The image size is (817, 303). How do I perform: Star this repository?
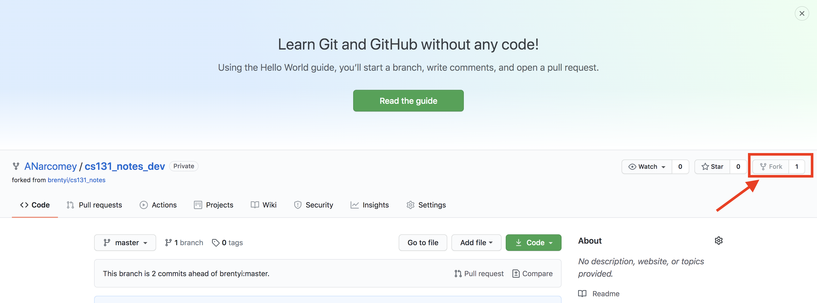point(712,166)
